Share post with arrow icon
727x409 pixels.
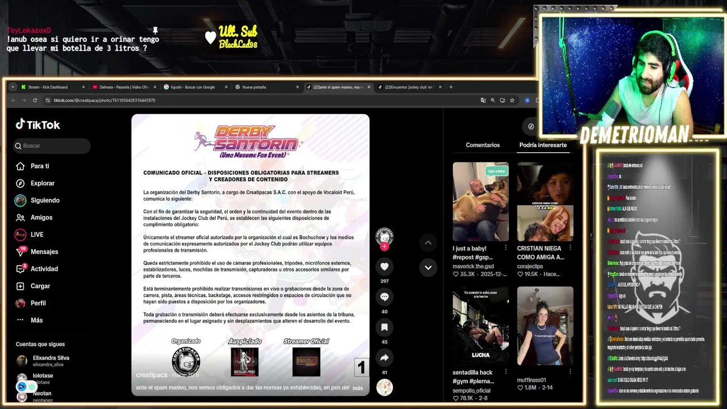(385, 358)
